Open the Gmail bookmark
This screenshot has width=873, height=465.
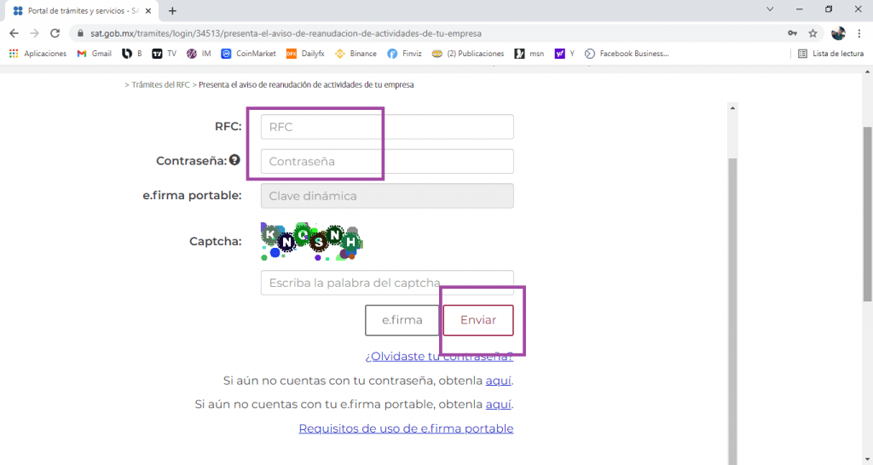[94, 54]
